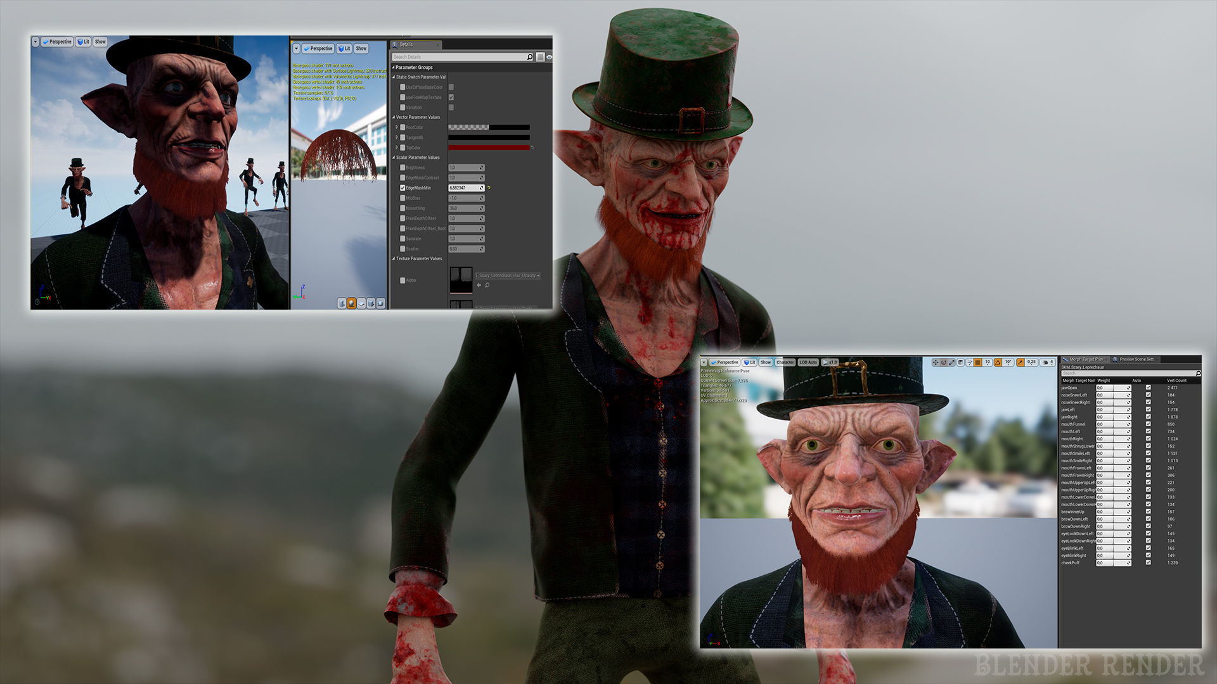The height and width of the screenshot is (684, 1217).
Task: Activate the rotate gizmo tool
Action: tap(944, 362)
